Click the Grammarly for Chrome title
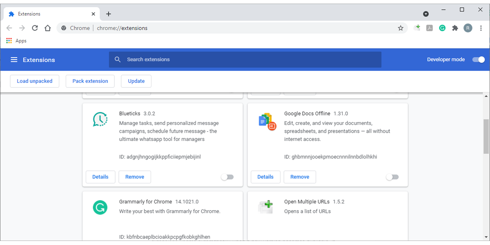 (145, 202)
